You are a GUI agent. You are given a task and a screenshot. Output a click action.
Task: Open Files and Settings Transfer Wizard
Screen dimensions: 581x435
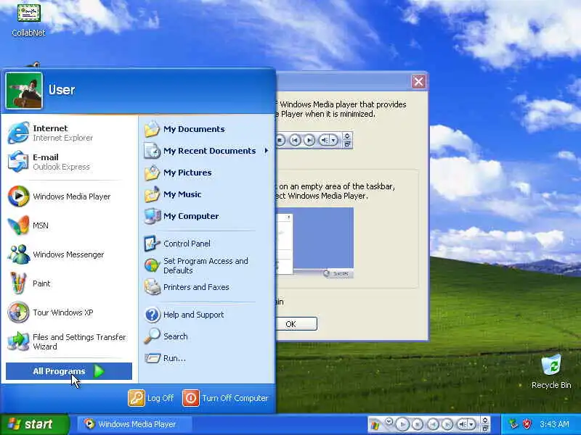[x=68, y=341]
